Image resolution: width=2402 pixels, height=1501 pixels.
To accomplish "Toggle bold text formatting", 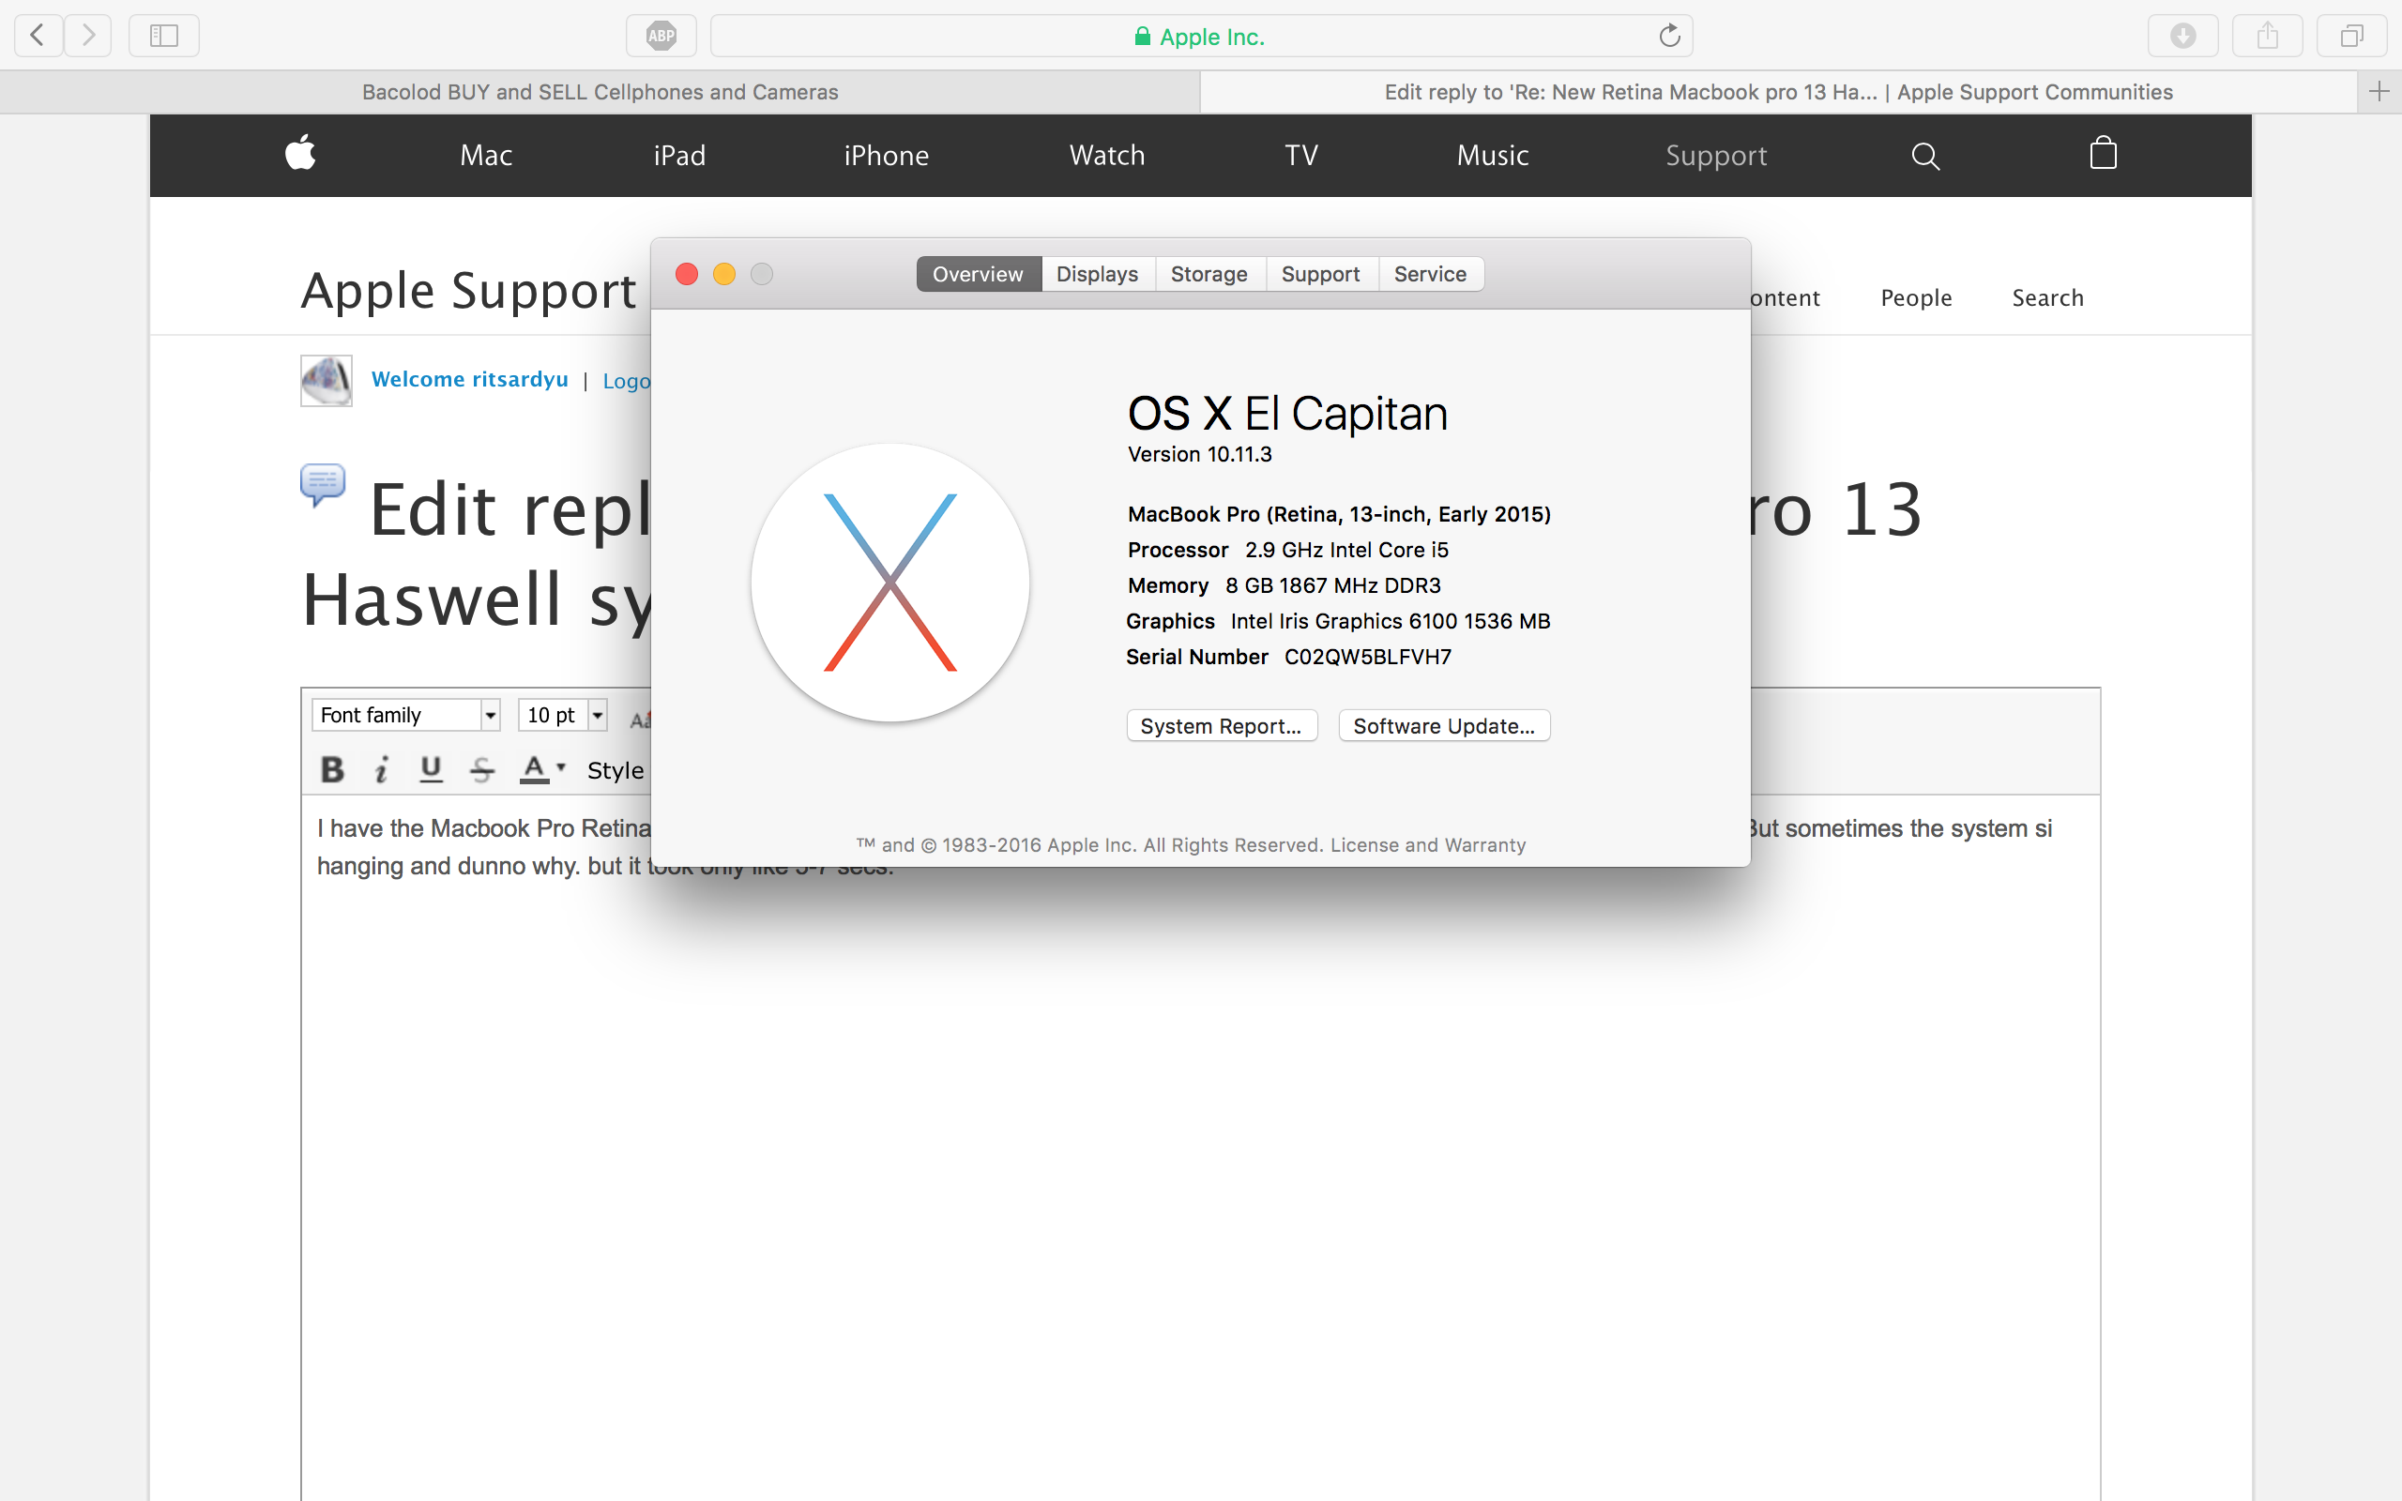I will tap(332, 769).
